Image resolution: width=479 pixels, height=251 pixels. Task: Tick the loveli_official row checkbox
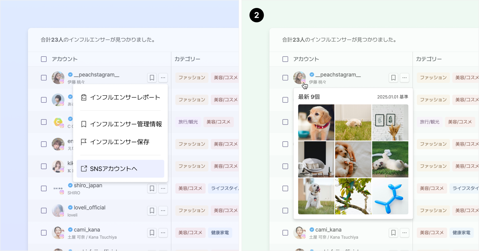(x=44, y=211)
